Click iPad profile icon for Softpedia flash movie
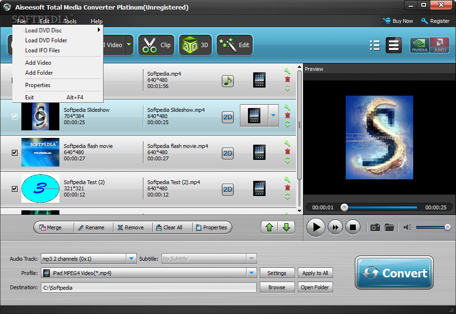The width and height of the screenshot is (456, 314). pos(259,152)
